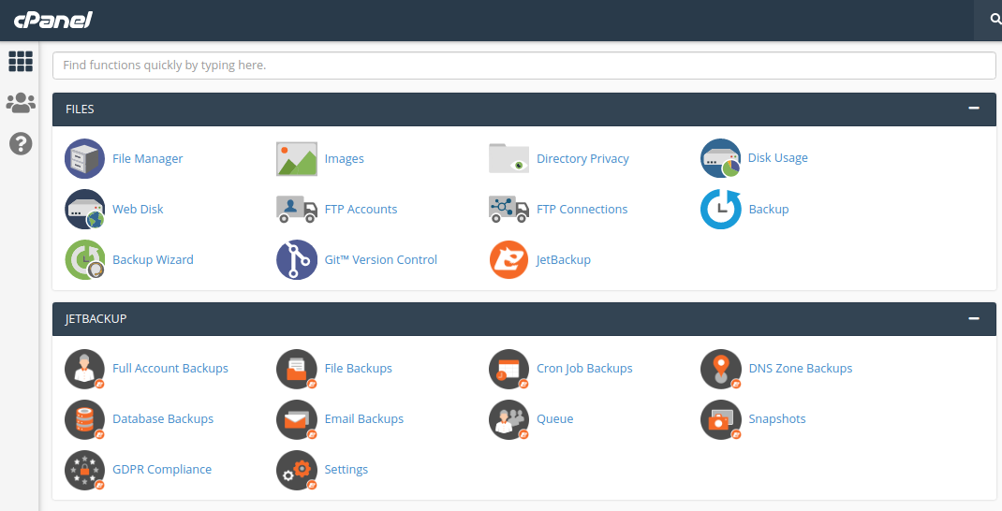The height and width of the screenshot is (511, 1002).
Task: Click the Full Account Backups link
Action: 170,369
